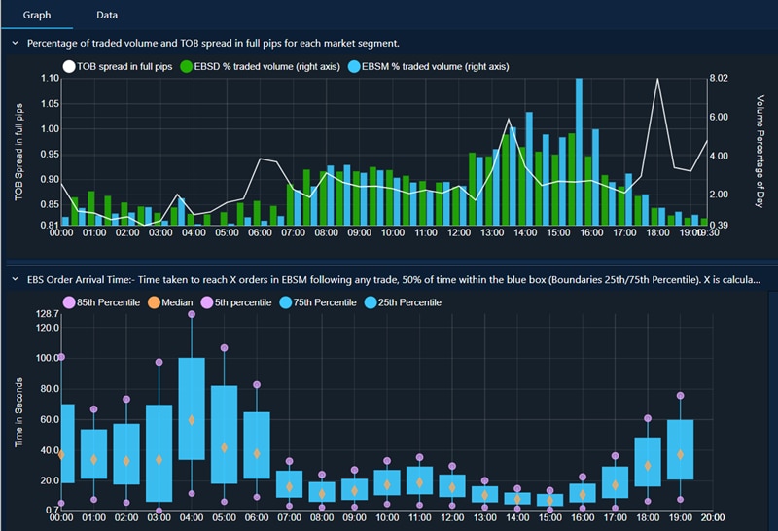
Task: Click the pink 85th Percentile legend circle
Action: coord(69,302)
